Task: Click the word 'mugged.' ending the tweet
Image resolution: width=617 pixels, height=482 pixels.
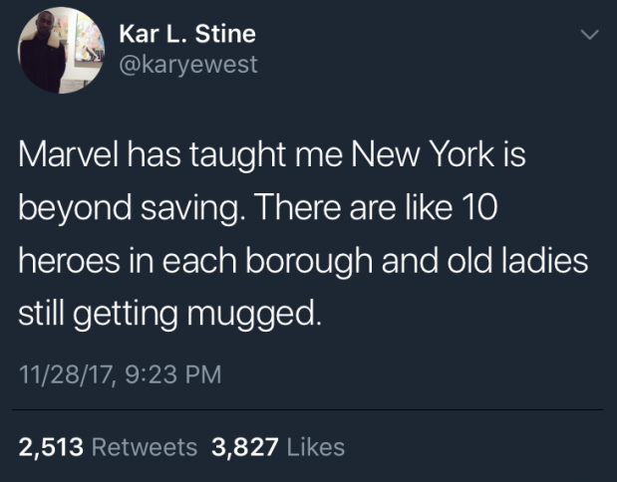Action: [254, 314]
